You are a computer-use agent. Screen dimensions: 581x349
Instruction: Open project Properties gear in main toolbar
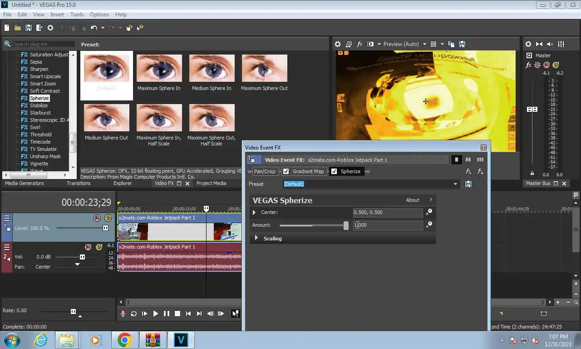coord(50,28)
